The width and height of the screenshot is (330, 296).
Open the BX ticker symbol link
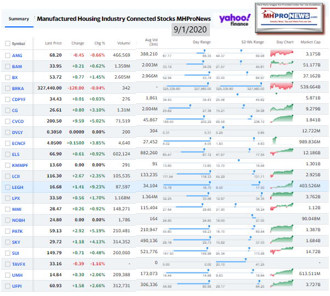tap(15, 77)
